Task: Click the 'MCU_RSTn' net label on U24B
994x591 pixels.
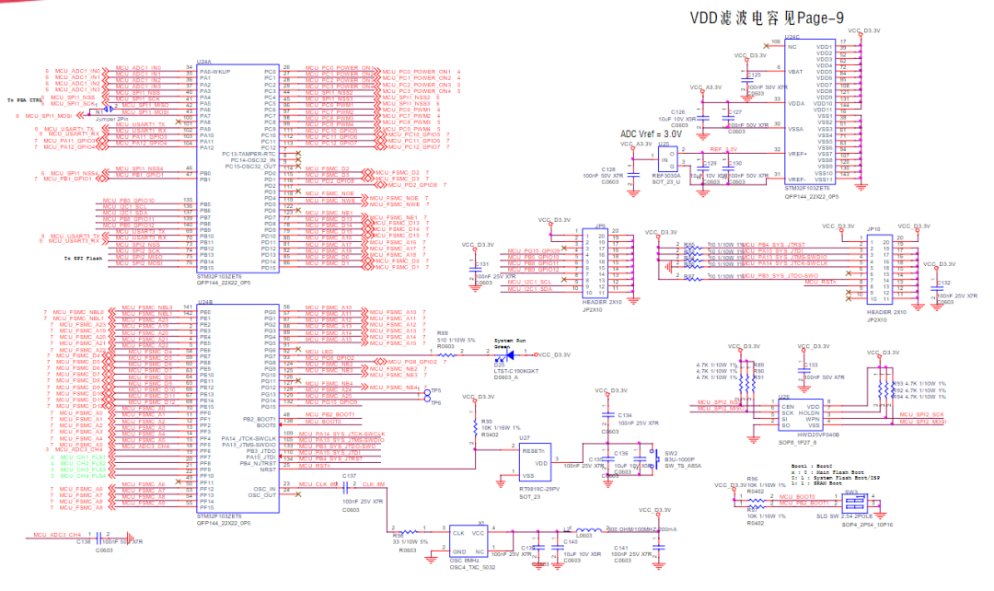Action: click(x=315, y=466)
